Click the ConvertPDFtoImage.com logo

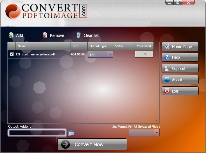coord(46,11)
